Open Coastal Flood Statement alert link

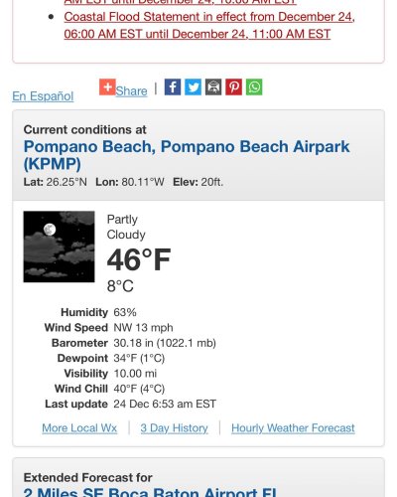[x=209, y=25]
